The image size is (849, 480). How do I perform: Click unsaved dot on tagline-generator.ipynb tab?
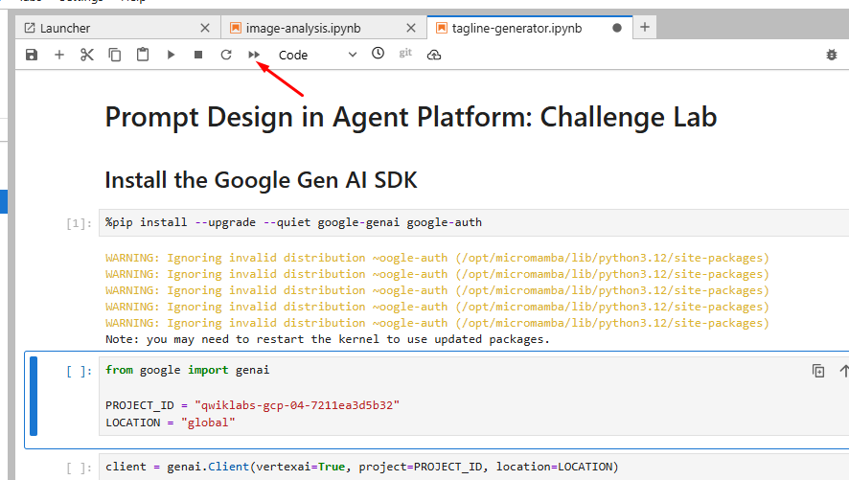(617, 28)
